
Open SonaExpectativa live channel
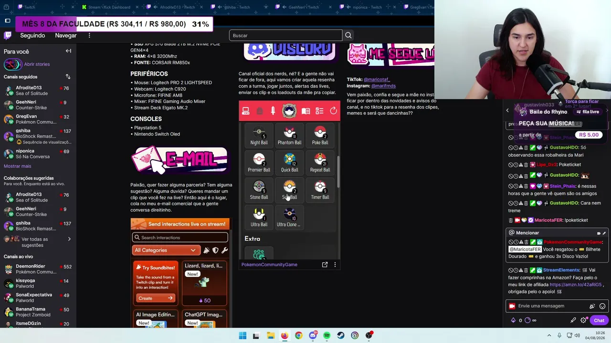[38, 298]
